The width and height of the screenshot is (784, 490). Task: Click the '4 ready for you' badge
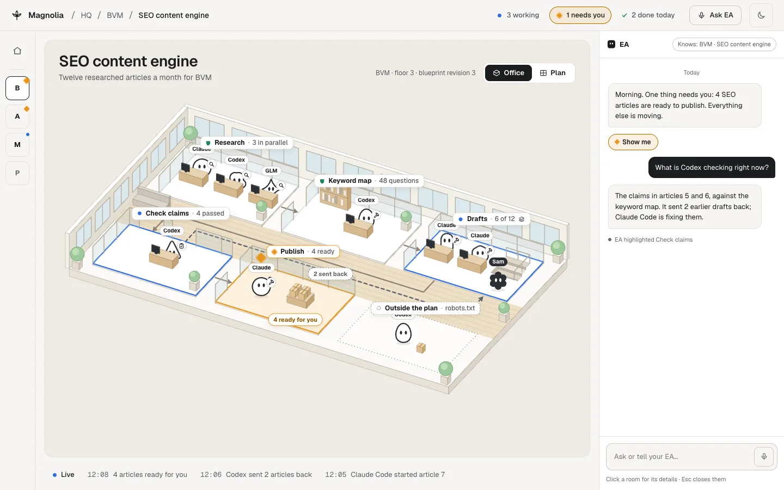pos(295,320)
